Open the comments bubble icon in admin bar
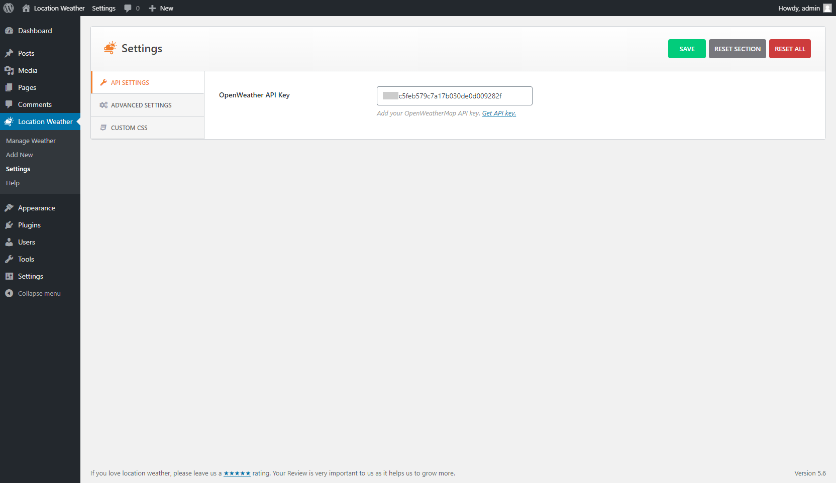Viewport: 836px width, 483px height. click(128, 8)
